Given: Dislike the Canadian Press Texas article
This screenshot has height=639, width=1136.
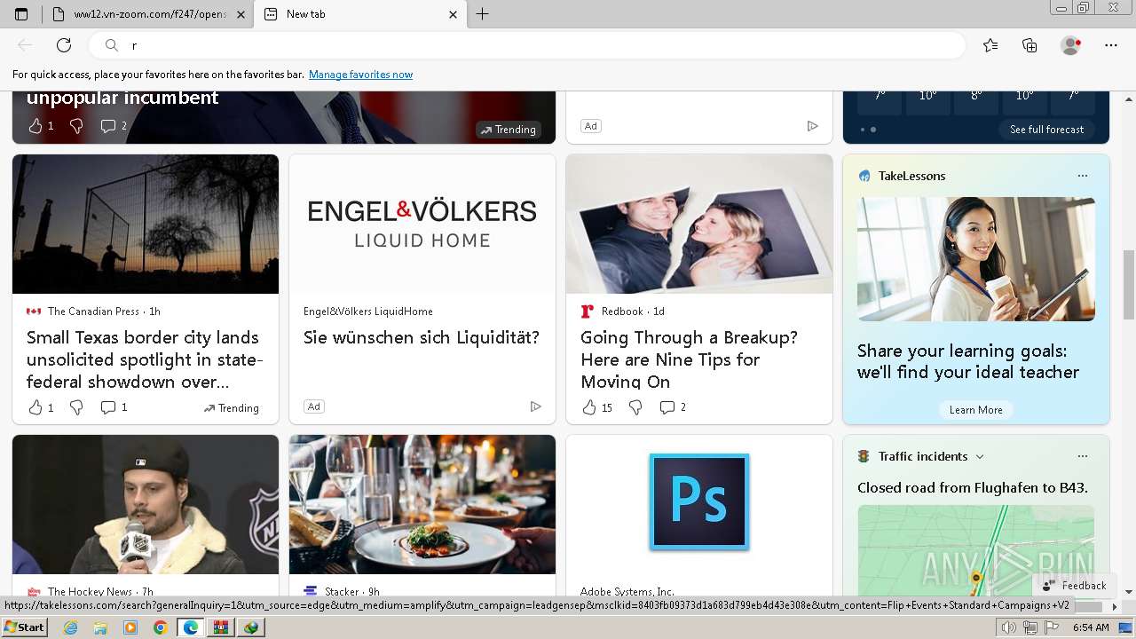Looking at the screenshot, I should (x=76, y=407).
